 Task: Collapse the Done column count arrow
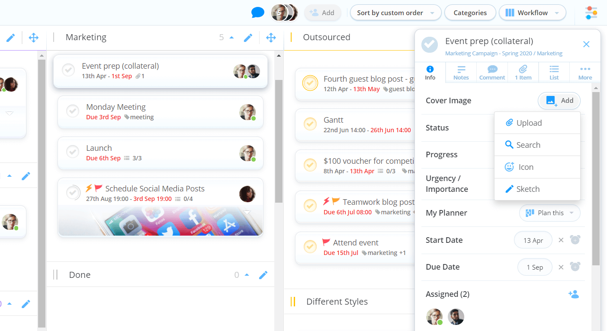(x=247, y=275)
